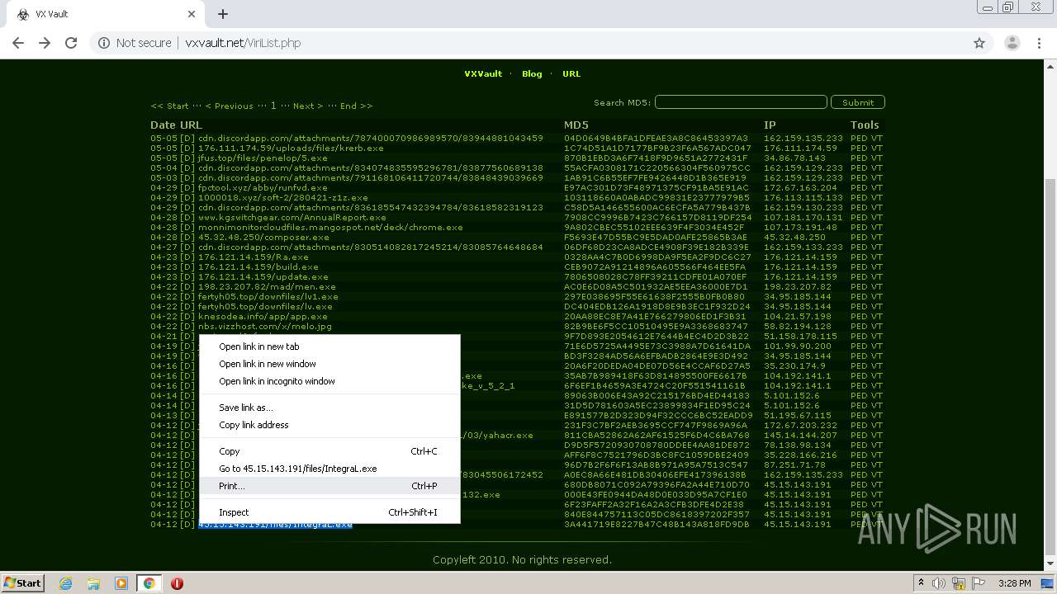This screenshot has width=1057, height=594.
Task: Reload the page with the refresh icon
Action: click(71, 43)
